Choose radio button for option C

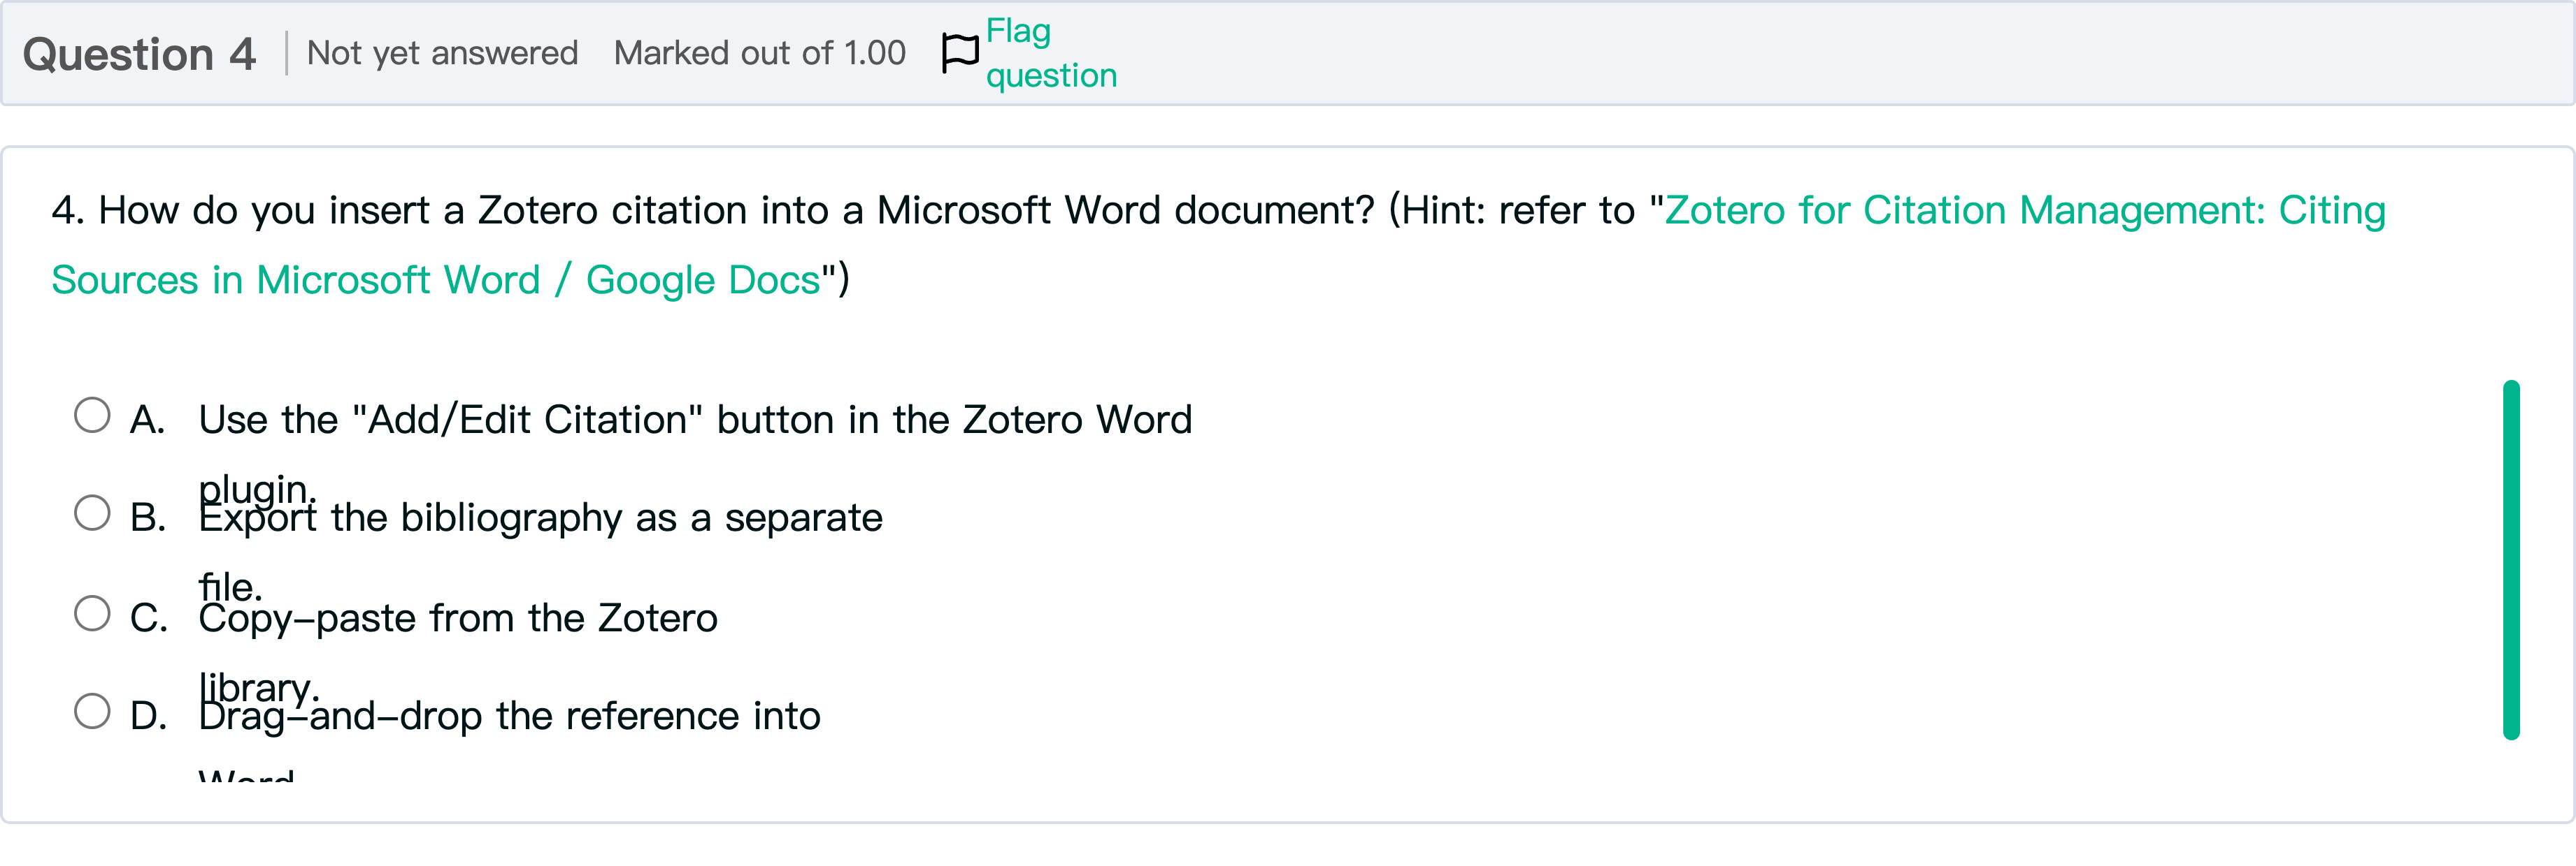(92, 613)
